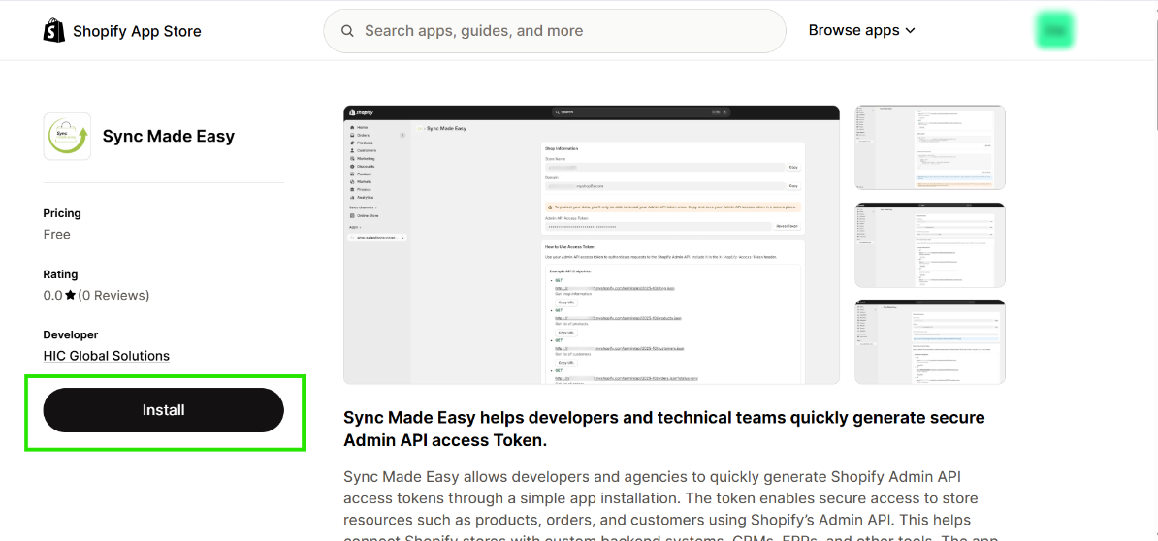Image resolution: width=1158 pixels, height=541 pixels.
Task: Open the HIC Global Solutions developer link
Action: click(x=107, y=356)
